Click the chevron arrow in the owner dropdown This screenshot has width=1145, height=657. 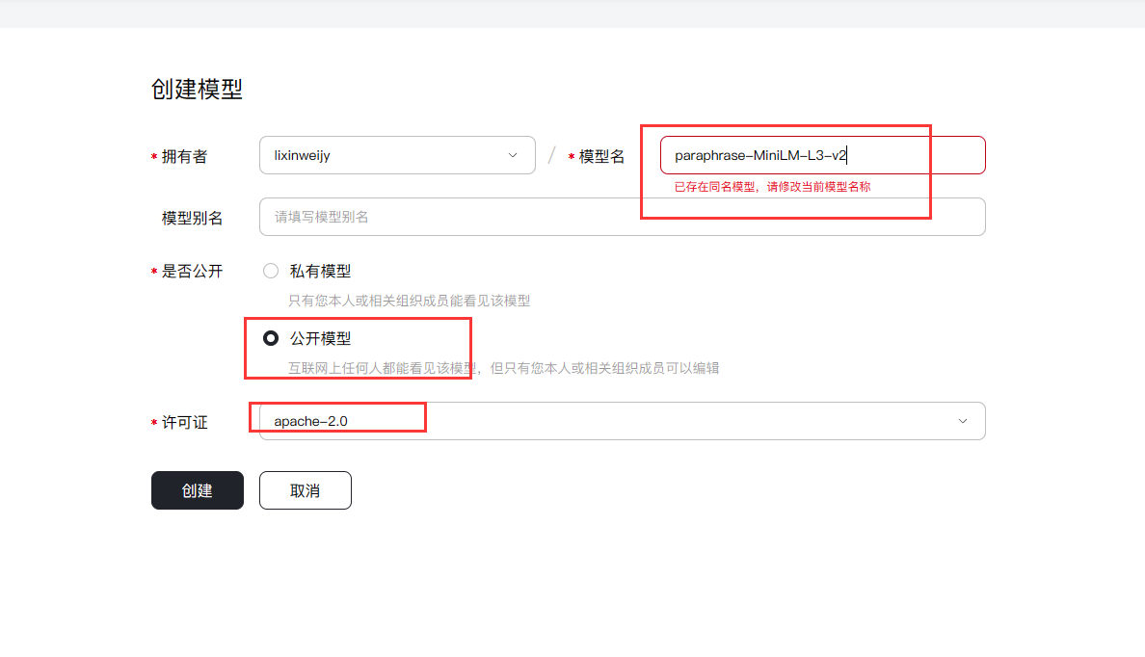click(x=513, y=155)
